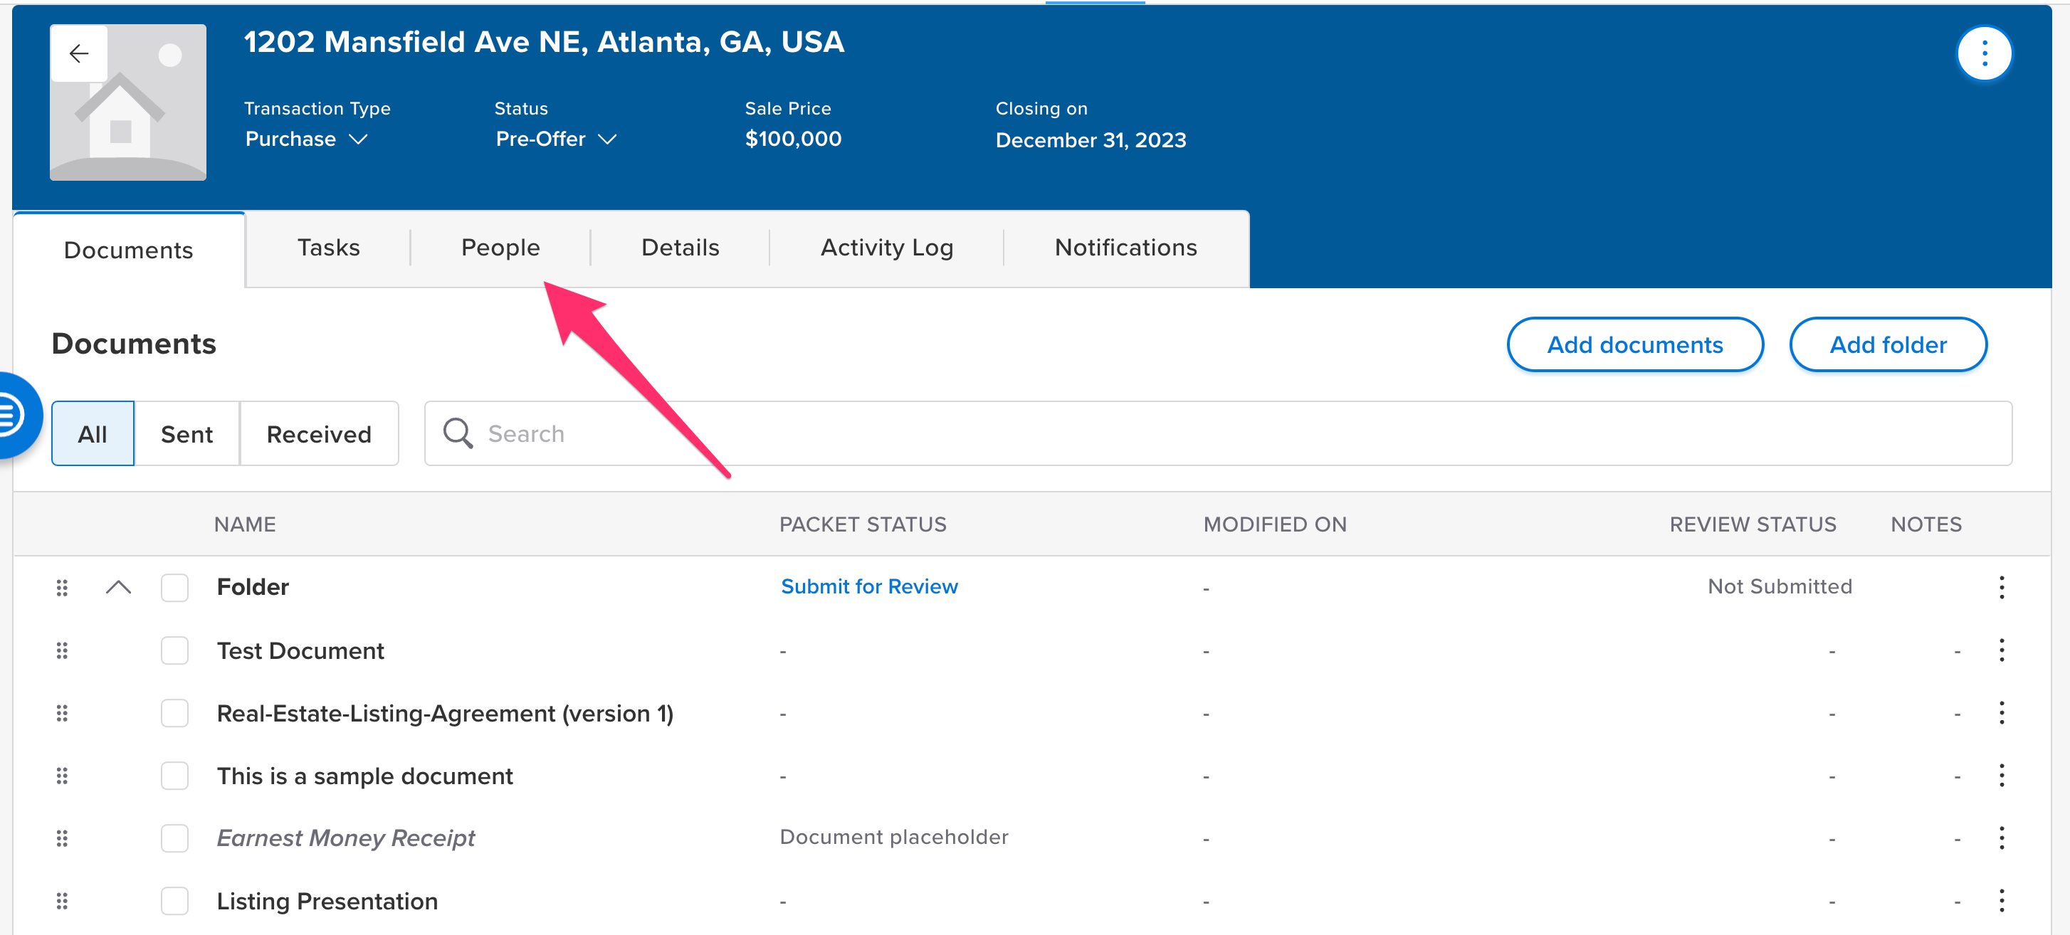Select the Received filter
This screenshot has width=2070, height=935.
click(x=318, y=434)
